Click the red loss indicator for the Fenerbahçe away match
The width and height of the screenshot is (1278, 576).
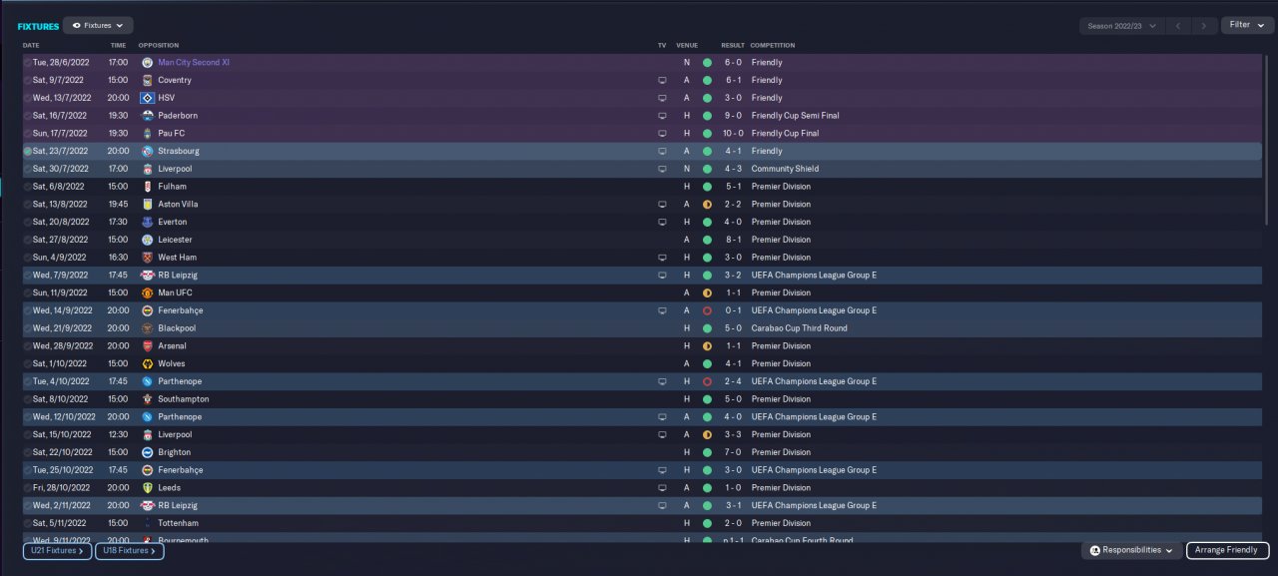tap(707, 310)
